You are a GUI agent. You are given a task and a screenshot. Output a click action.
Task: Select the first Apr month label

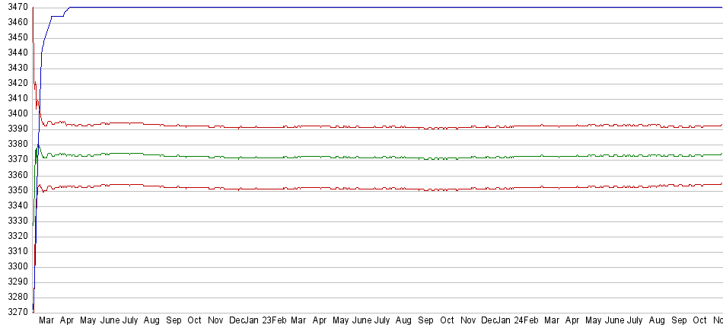tap(67, 321)
